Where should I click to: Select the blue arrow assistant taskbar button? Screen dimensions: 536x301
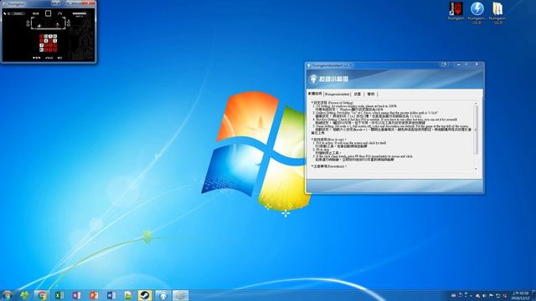[x=163, y=295]
